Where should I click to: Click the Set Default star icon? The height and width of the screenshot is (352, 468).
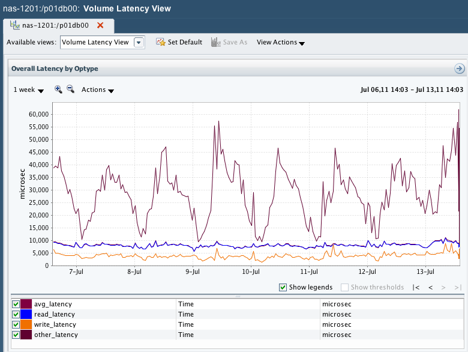pyautogui.click(x=160, y=42)
